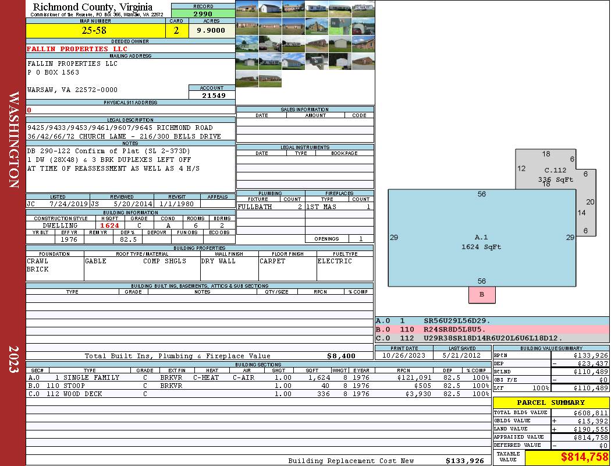This screenshot has width=611, height=466.
Task: Click the FULLBATH plumbing fixture row
Action: tap(270, 207)
